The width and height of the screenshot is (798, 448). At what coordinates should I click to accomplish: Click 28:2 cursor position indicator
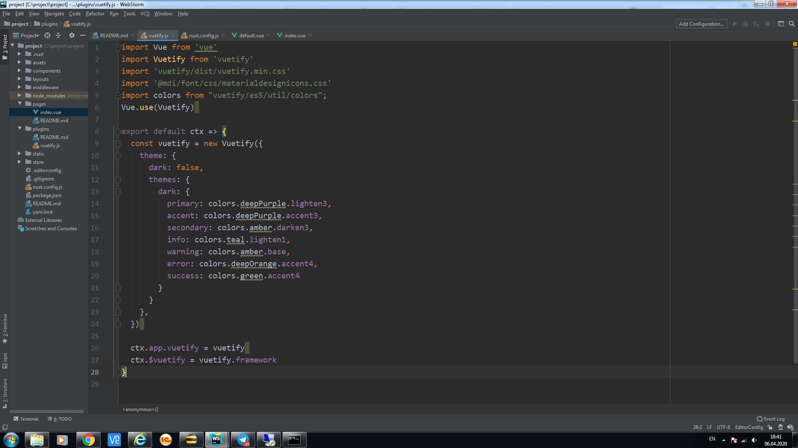[697, 427]
